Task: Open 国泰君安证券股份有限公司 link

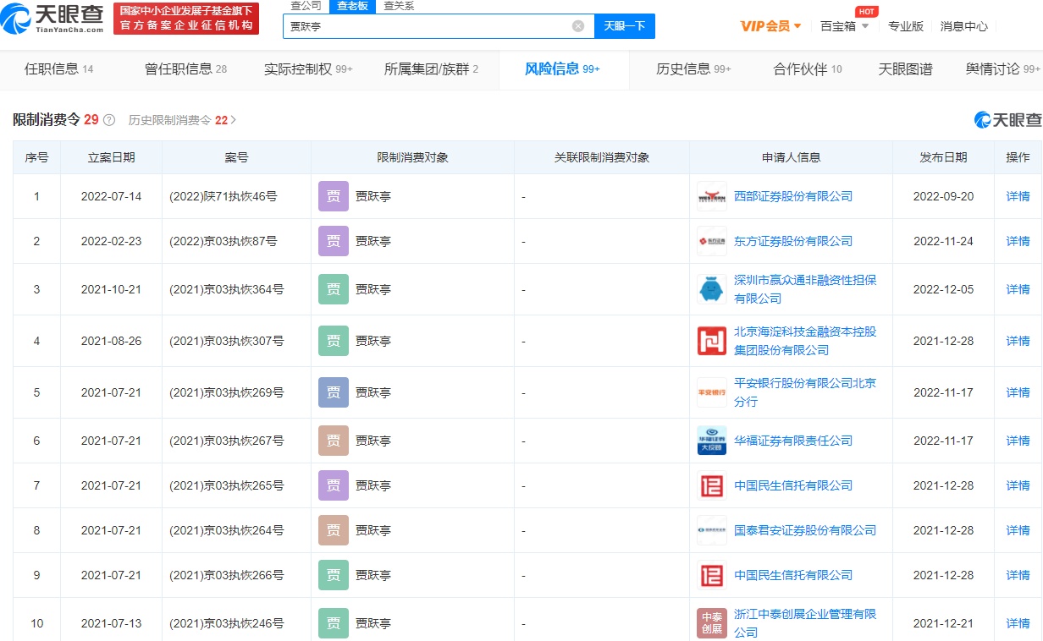Action: coord(804,530)
